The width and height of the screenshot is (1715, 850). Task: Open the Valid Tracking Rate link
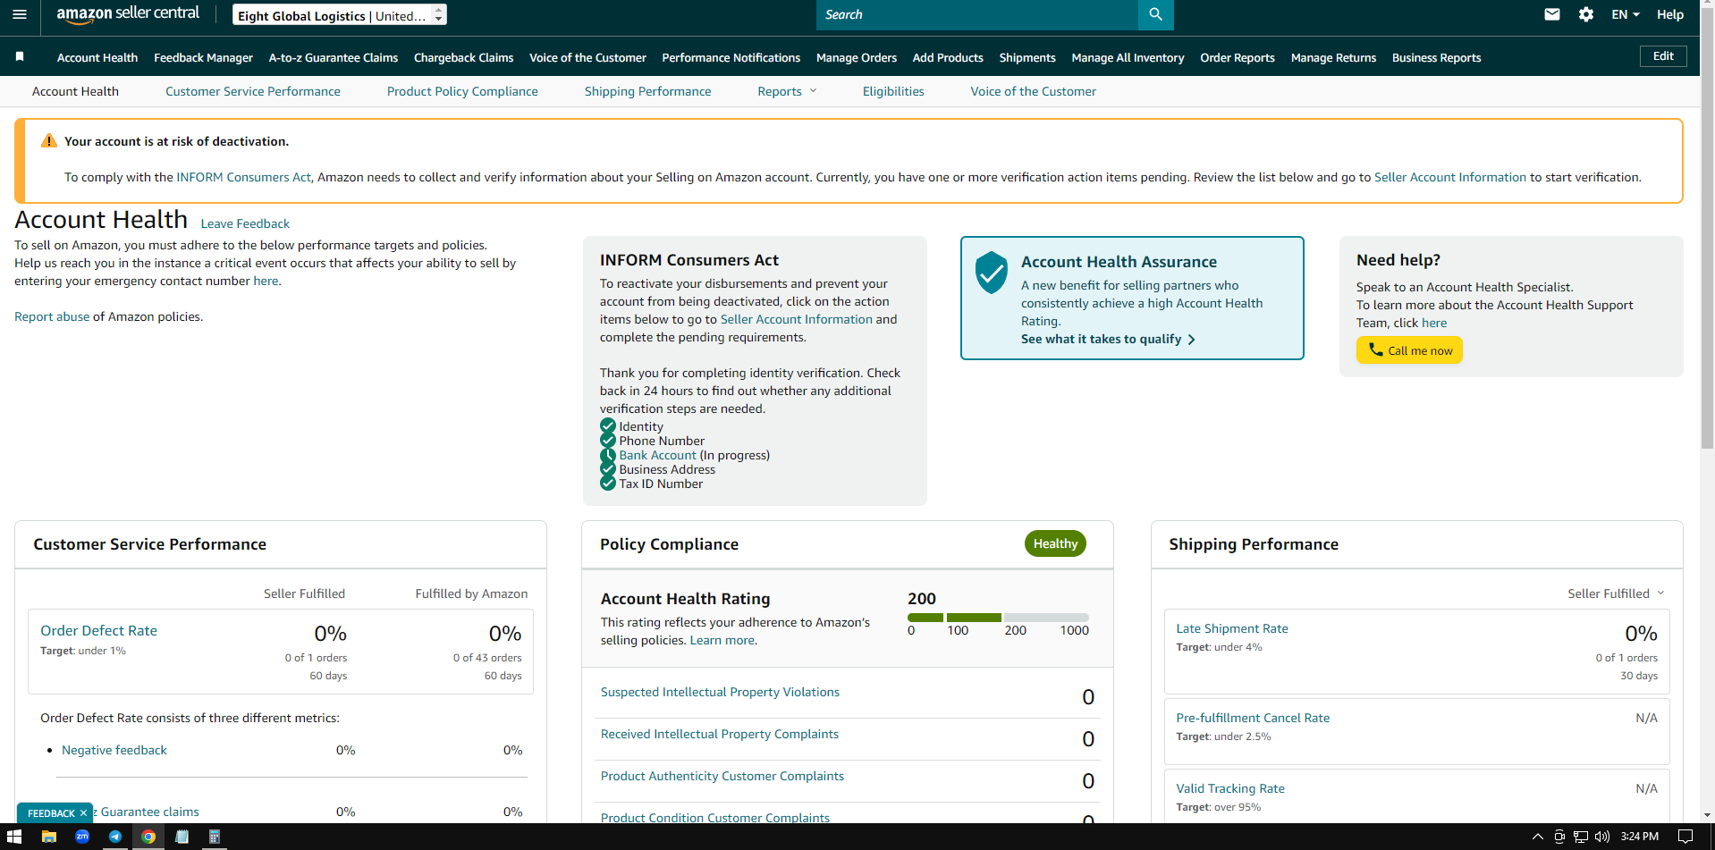point(1230,788)
